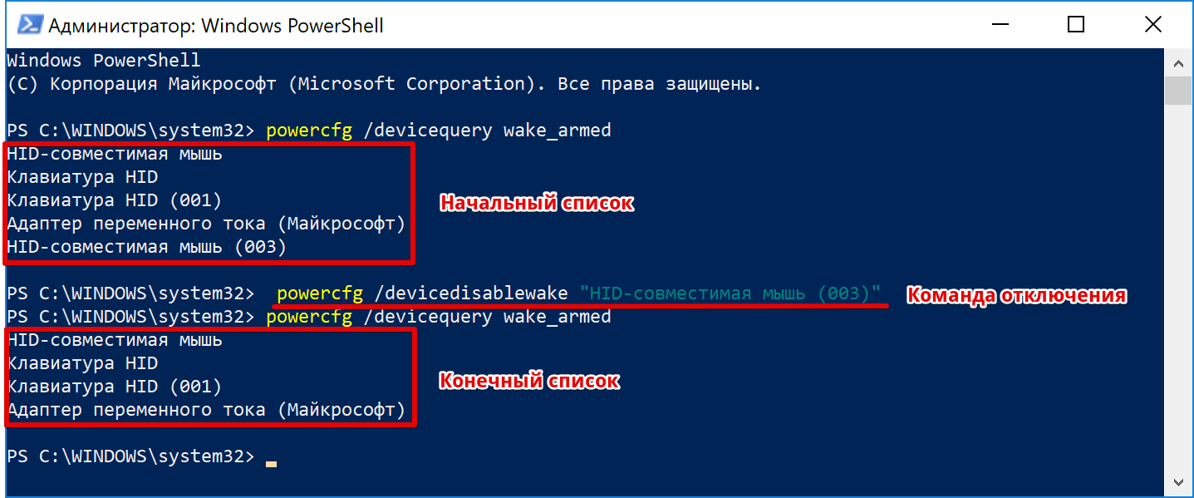Image resolution: width=1194 pixels, height=498 pixels.
Task: Click the second 'powercfg /devicequery wake_armed' command
Action: pyautogui.click(x=438, y=317)
